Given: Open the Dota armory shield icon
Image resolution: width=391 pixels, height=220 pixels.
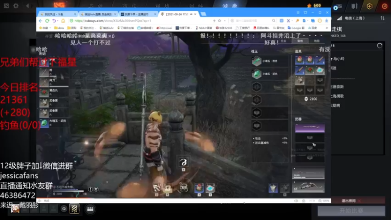Looking at the screenshot, I should point(354,6).
